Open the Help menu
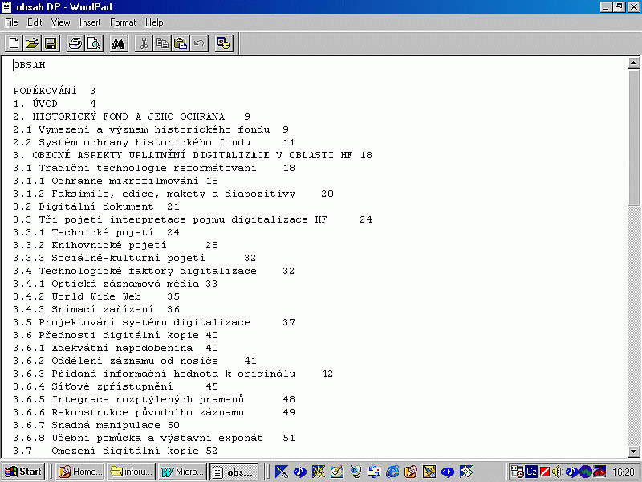This screenshot has height=482, width=642. pyautogui.click(x=154, y=22)
